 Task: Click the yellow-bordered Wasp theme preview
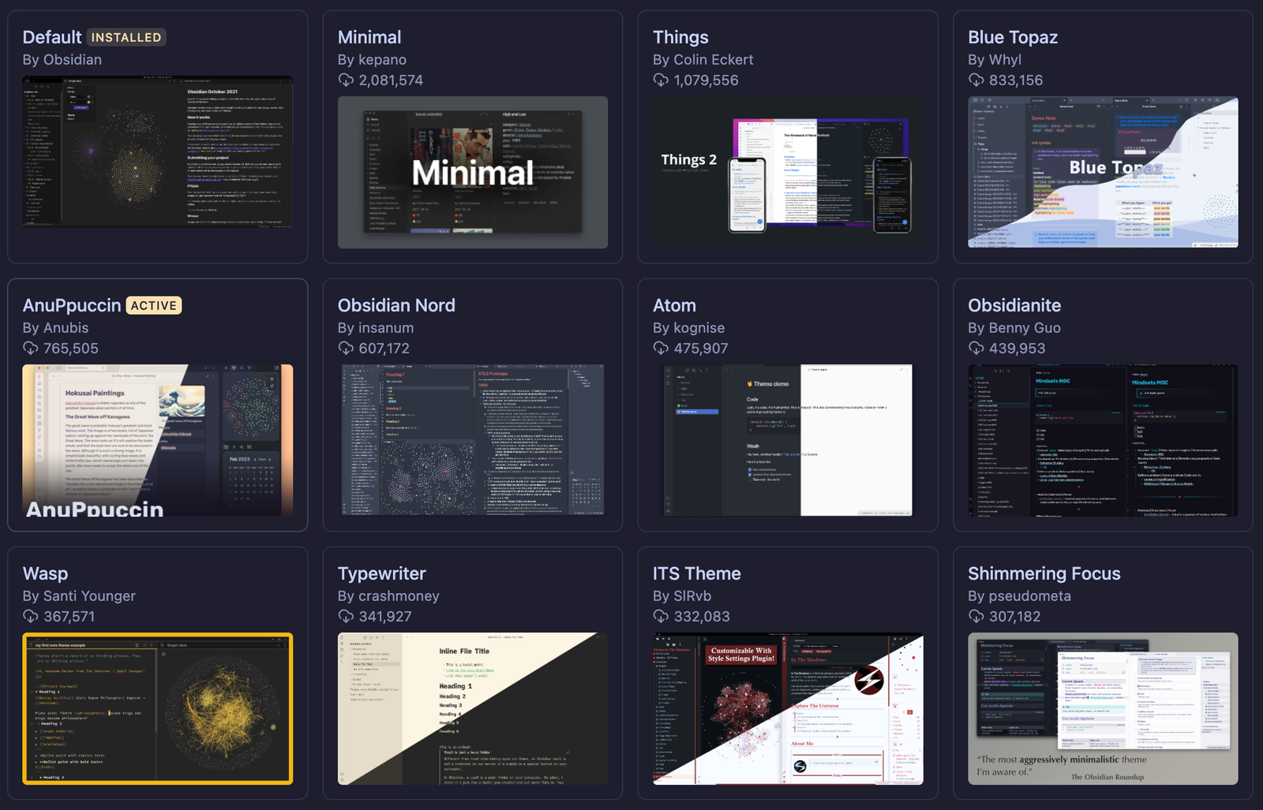157,708
